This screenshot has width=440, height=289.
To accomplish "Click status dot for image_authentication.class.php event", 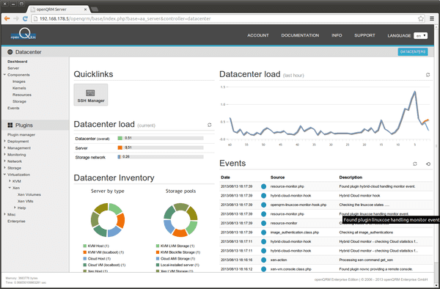I will pos(263,233).
